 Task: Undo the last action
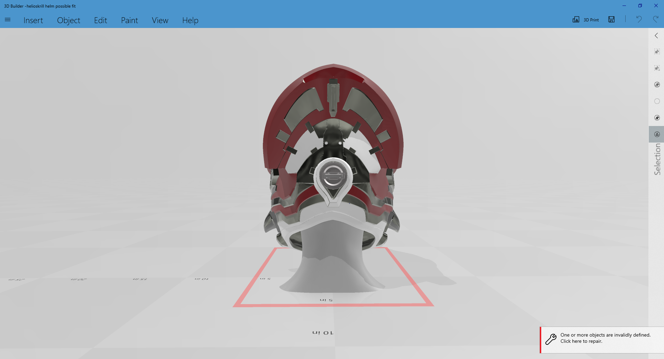click(x=639, y=19)
